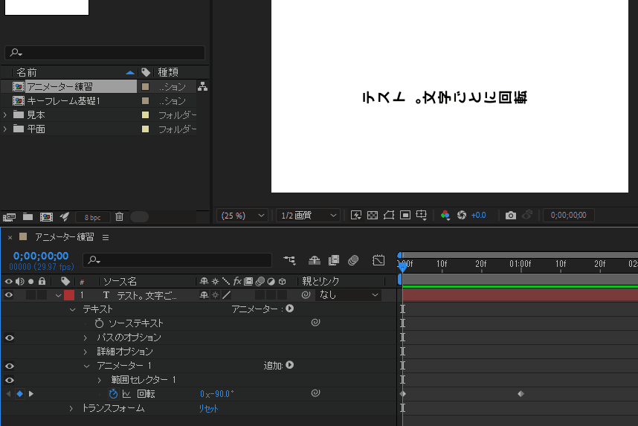This screenshot has height=426, width=638.
Task: Toggle hide shy layers icon in timeline
Action: [x=314, y=260]
